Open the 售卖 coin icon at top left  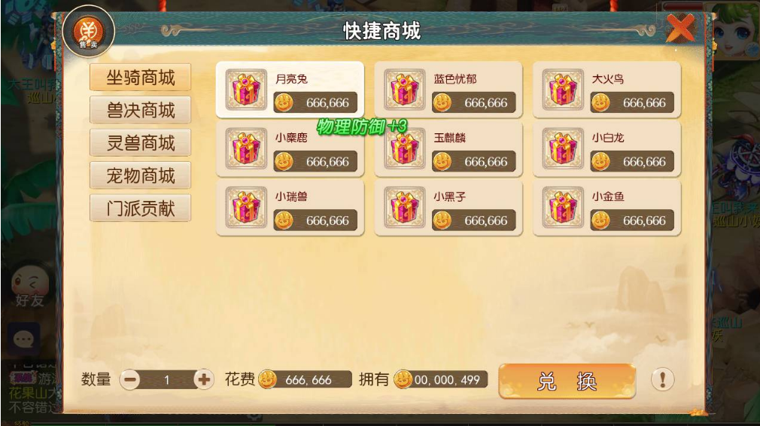[88, 32]
